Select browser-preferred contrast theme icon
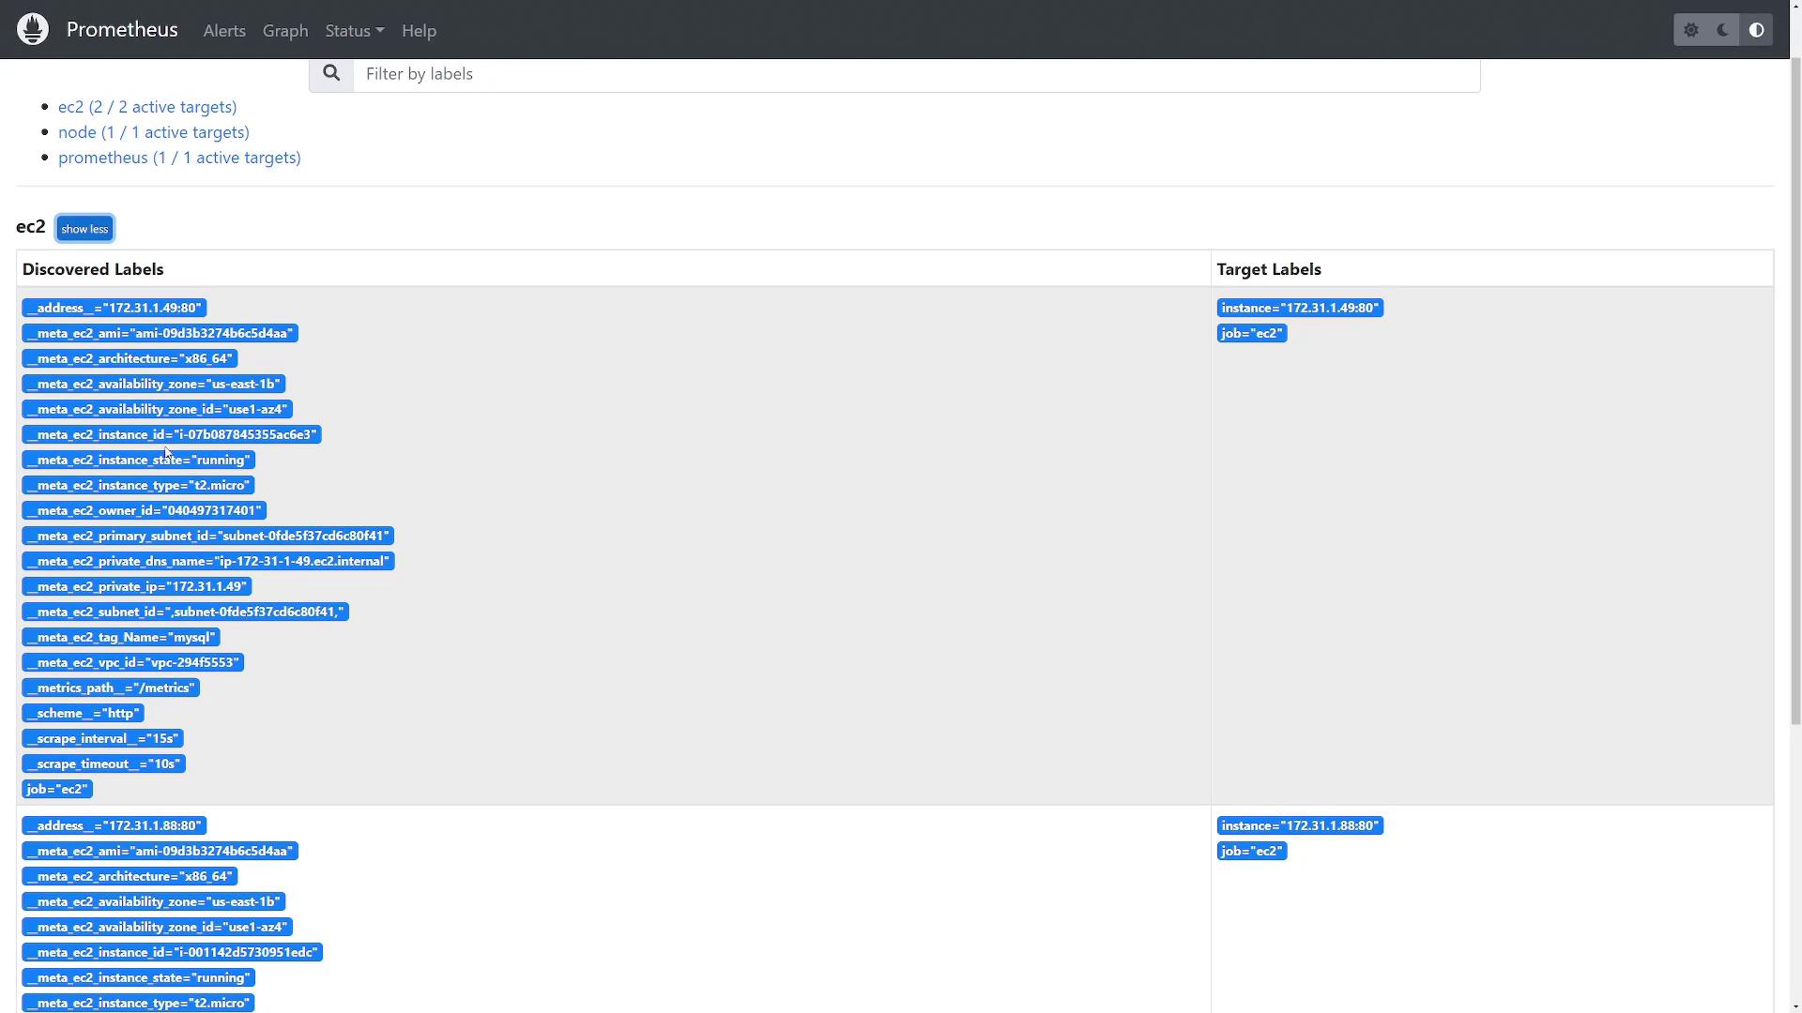 pos(1756,30)
